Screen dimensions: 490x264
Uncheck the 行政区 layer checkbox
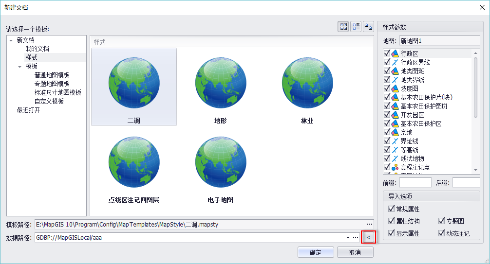387,53
